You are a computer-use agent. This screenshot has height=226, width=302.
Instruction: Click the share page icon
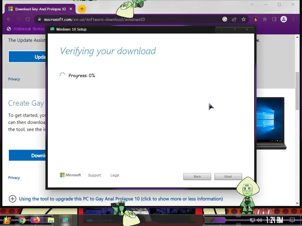click(234, 19)
